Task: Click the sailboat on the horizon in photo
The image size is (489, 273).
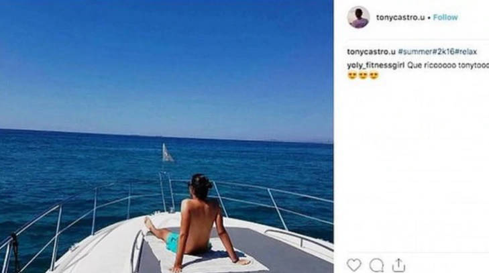Action: point(167,152)
